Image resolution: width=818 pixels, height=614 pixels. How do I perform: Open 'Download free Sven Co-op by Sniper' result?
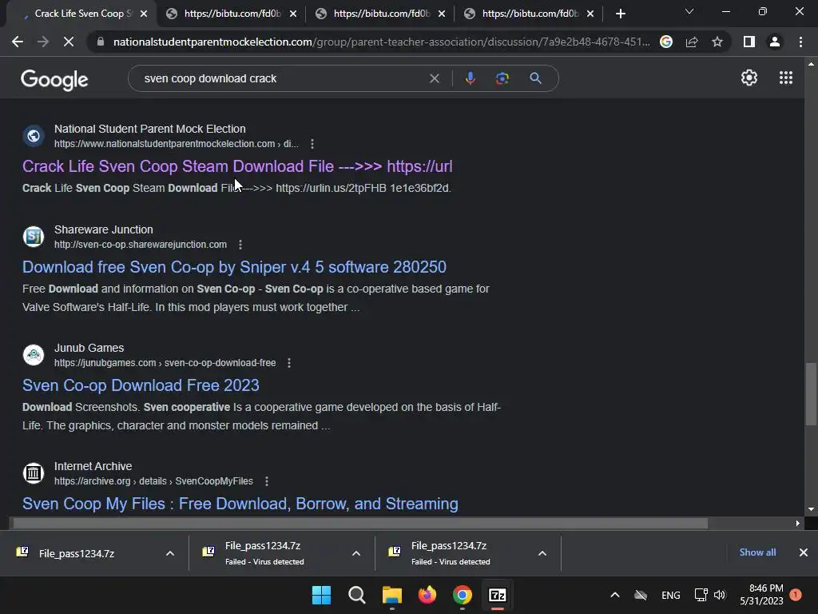(234, 267)
